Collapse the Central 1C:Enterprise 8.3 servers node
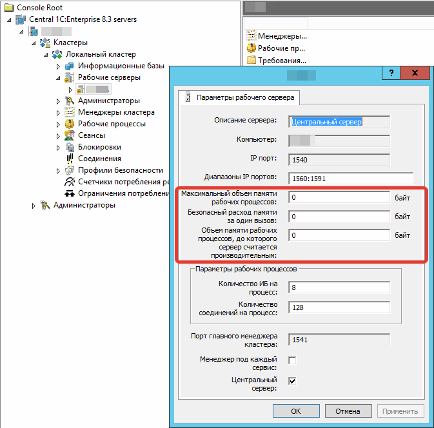 point(9,20)
